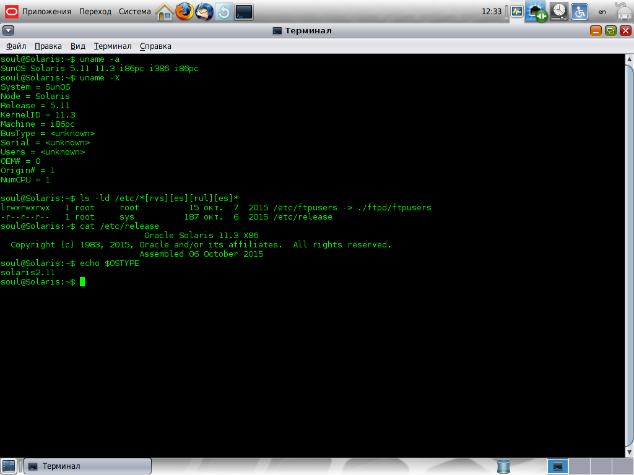Click the 'BusType = <unknown>' line
This screenshot has height=475, width=634.
tap(48, 134)
